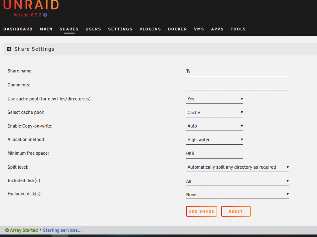Click the Version: 6.9.2 text
This screenshot has width=317, height=237.
pos(27,15)
